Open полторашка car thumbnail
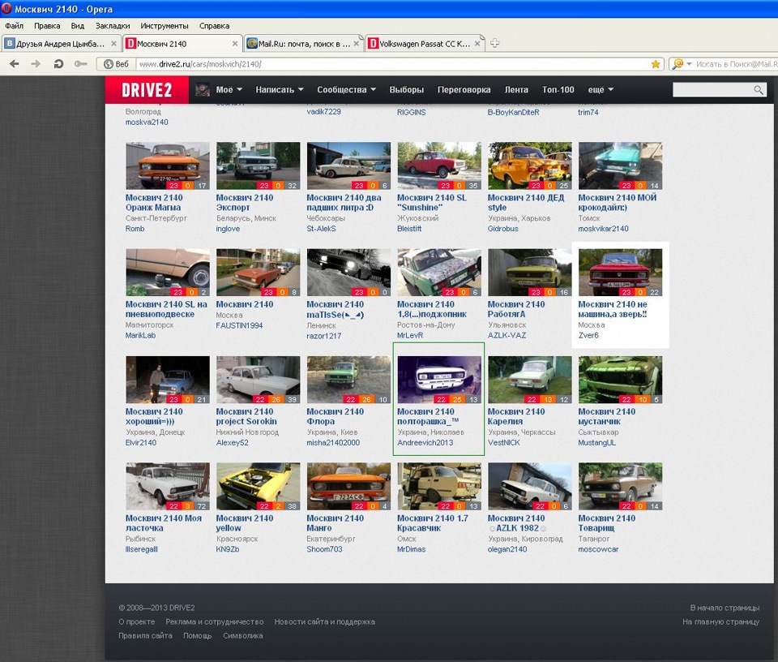Image resolution: width=778 pixels, height=662 pixels. (439, 380)
